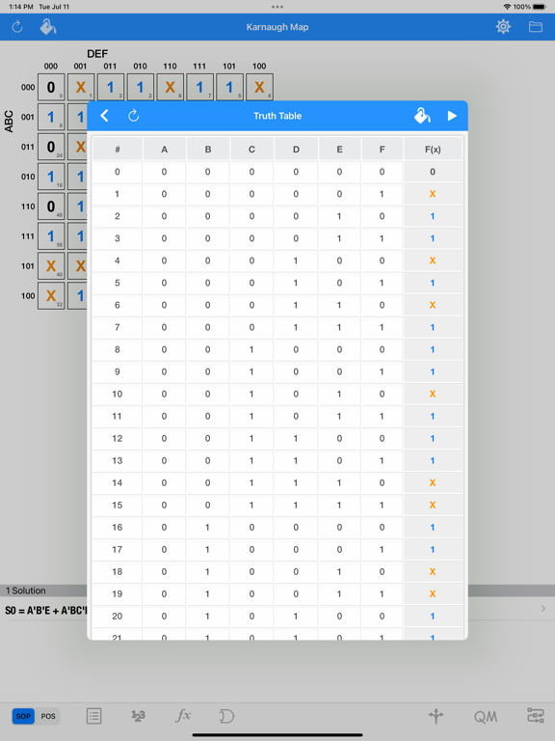
Task: Open the fx function icon
Action: tap(183, 716)
